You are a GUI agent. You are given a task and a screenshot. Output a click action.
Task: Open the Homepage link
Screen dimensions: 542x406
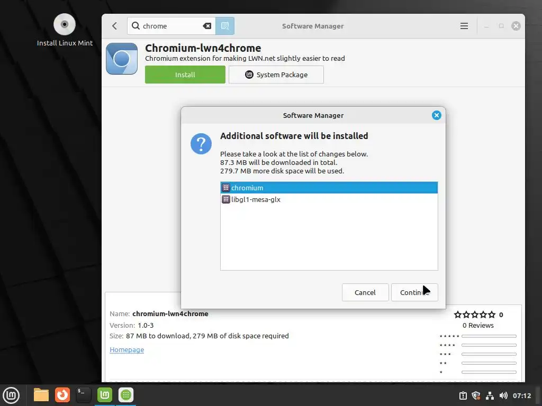(127, 350)
